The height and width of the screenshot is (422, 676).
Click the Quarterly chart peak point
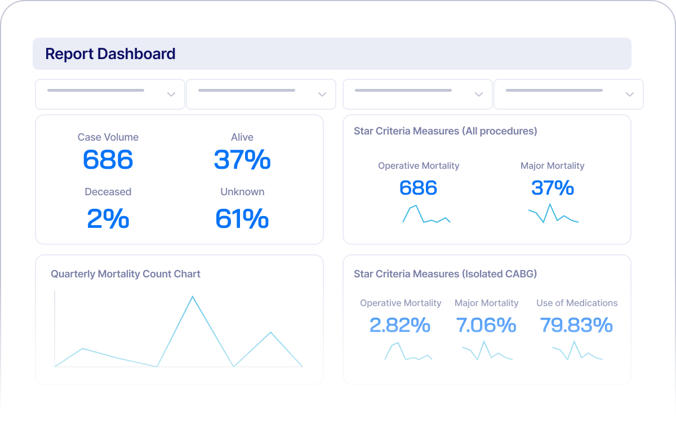[193, 295]
